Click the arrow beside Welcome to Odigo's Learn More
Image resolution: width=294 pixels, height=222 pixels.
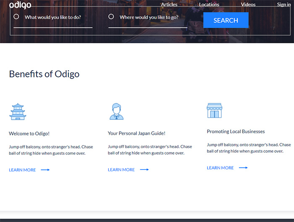[45, 170]
